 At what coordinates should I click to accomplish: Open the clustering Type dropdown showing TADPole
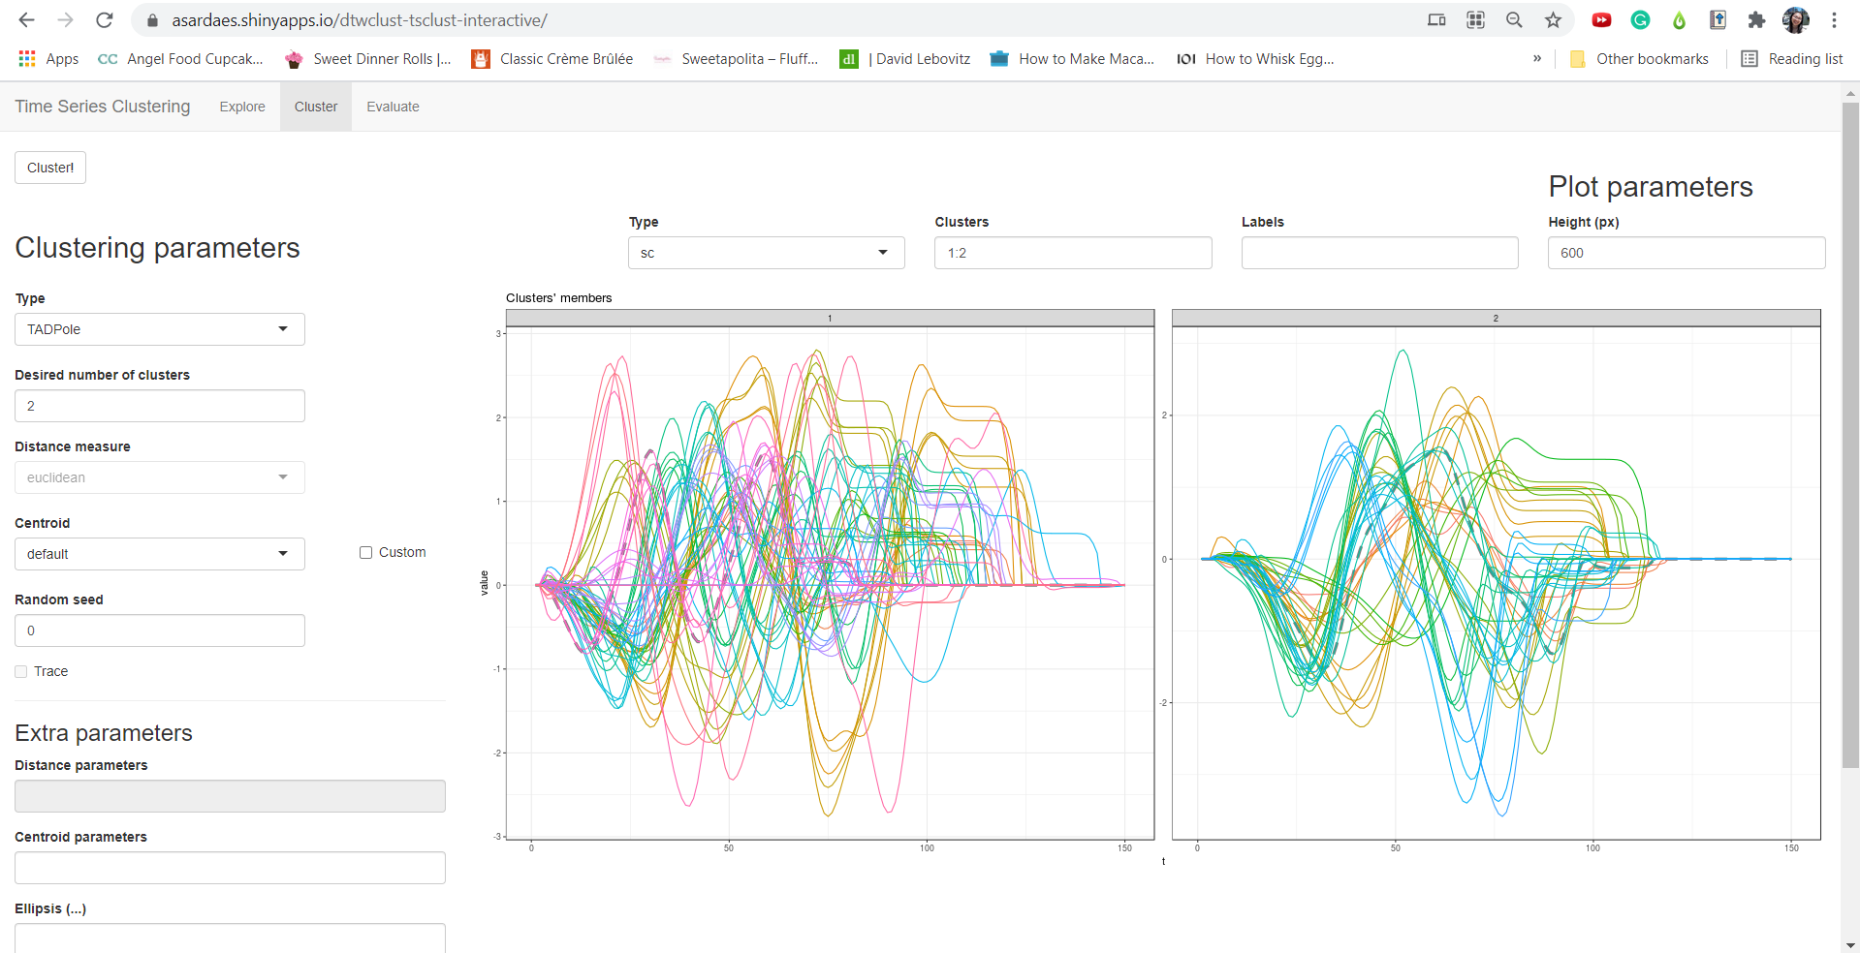(x=159, y=329)
